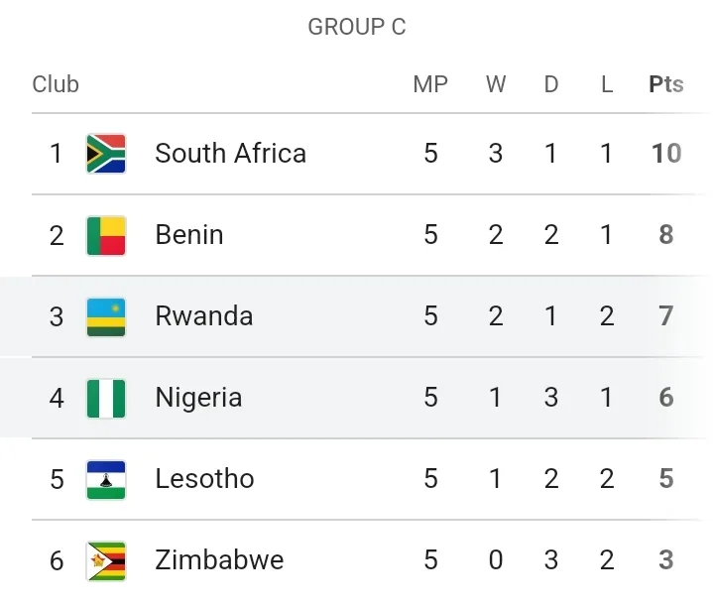
Task: Select Rwanda team name
Action: [204, 316]
